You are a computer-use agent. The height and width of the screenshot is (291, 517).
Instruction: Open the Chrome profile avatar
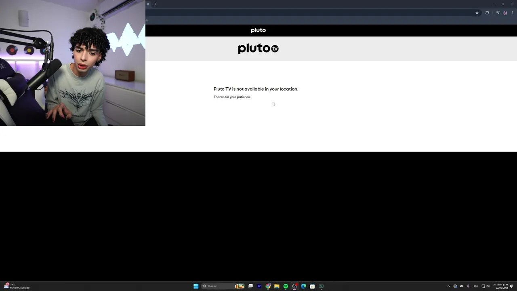click(x=505, y=13)
